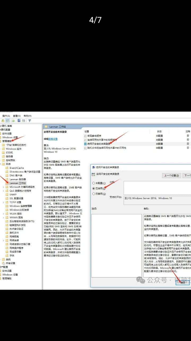
Task: Expand the Microsoft 对等网络服务 node
Action: (3, 187)
